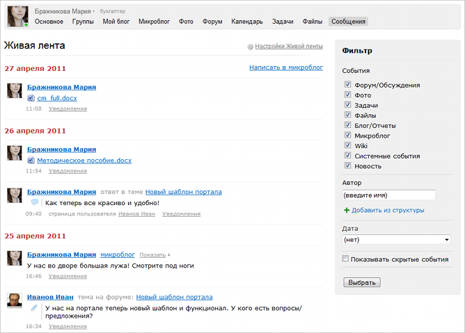This screenshot has width=465, height=333.
Task: Click the speech bubble comment icon
Action: pos(35,203)
